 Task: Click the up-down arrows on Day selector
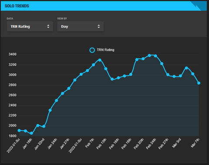(x=99, y=27)
